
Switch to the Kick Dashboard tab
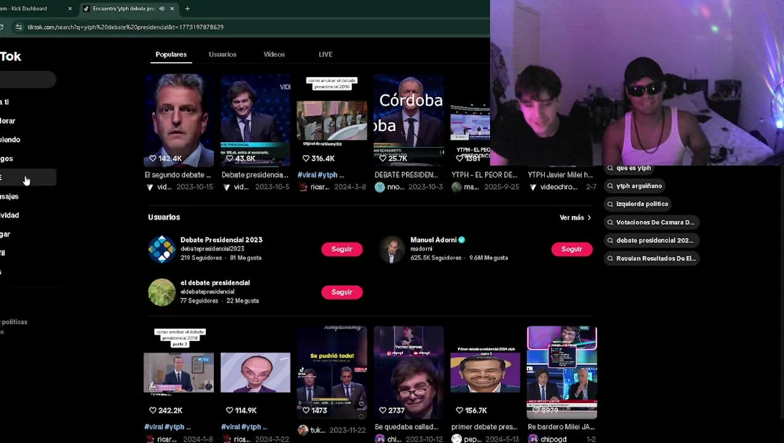[32, 9]
